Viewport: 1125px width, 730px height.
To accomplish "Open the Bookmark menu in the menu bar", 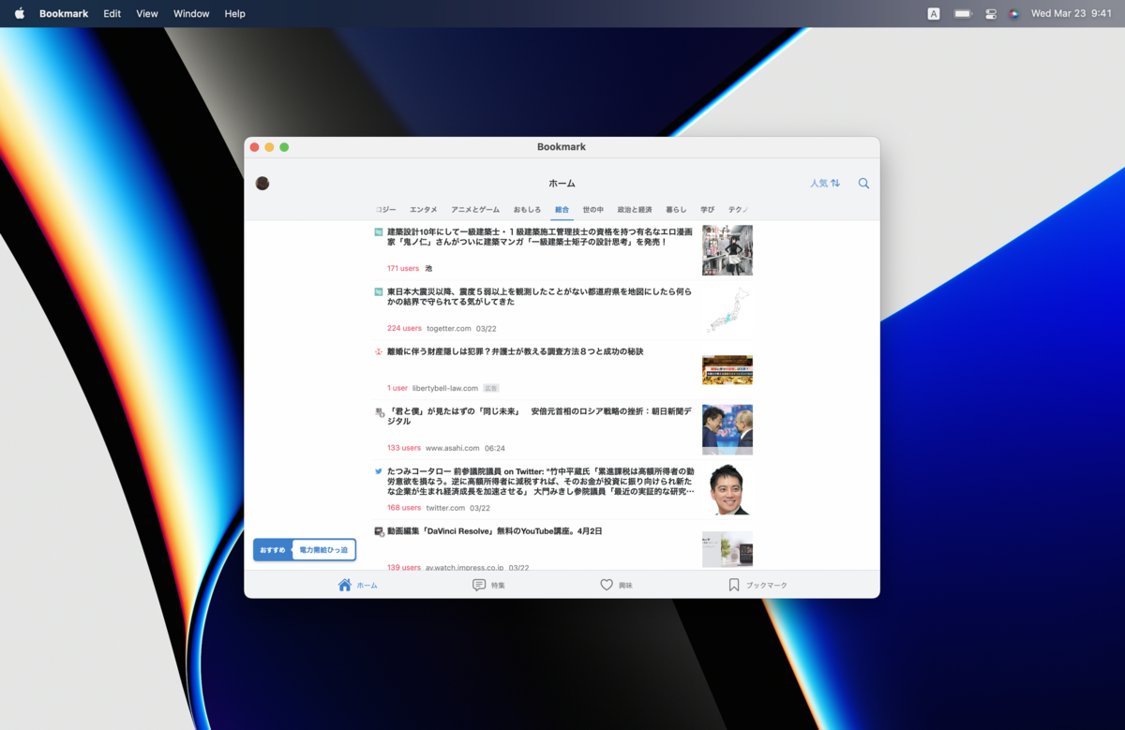I will click(x=63, y=13).
